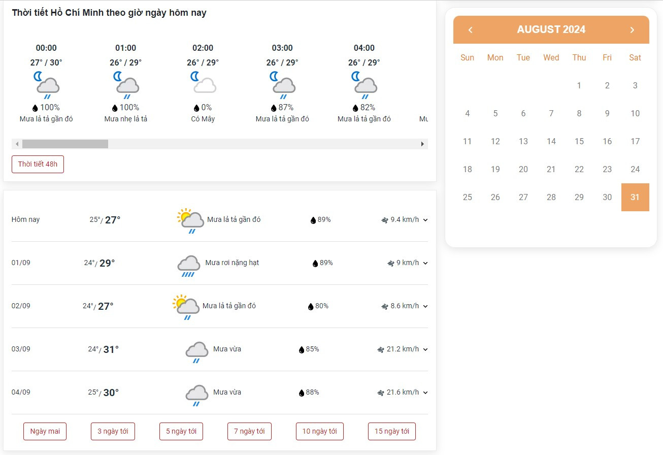Open the Ngày mai forecast
663x455 pixels.
point(45,431)
